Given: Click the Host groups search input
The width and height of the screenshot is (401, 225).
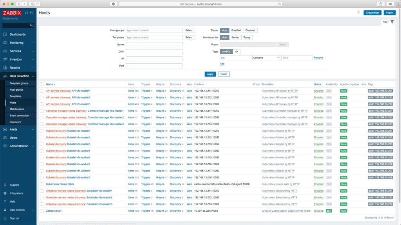Looking at the screenshot, I should pos(154,30).
